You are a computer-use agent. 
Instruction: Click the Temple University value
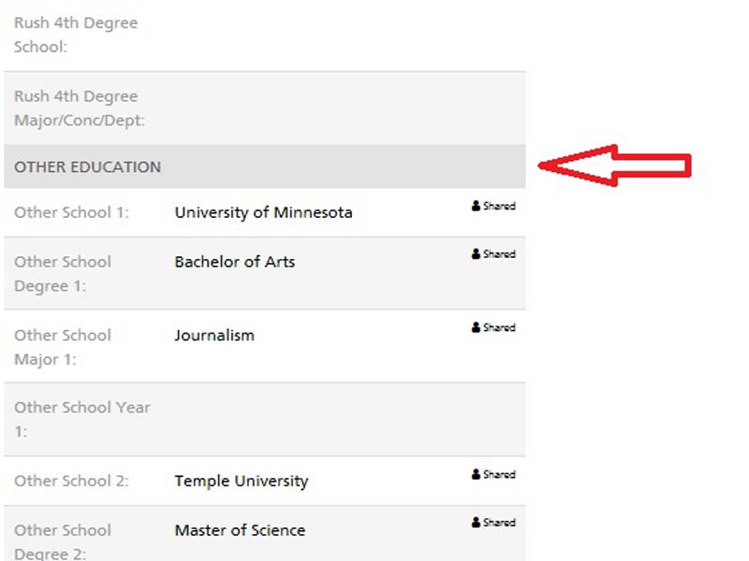point(241,482)
